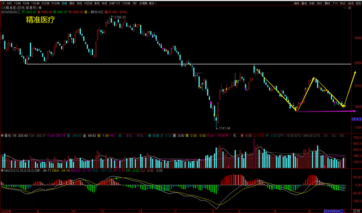
Task: Select the 10分钟 period
Action: click(126, 3)
